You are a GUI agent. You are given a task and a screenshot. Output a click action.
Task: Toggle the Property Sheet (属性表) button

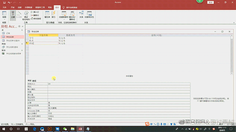47,15
